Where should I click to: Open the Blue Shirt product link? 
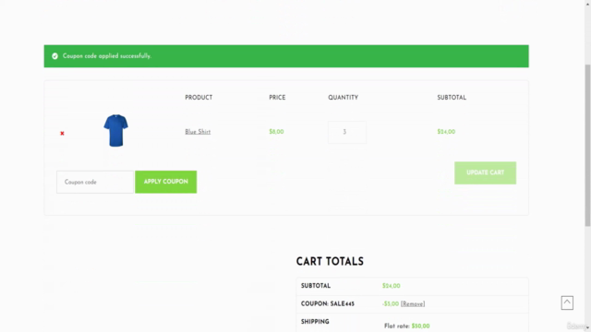click(x=198, y=132)
